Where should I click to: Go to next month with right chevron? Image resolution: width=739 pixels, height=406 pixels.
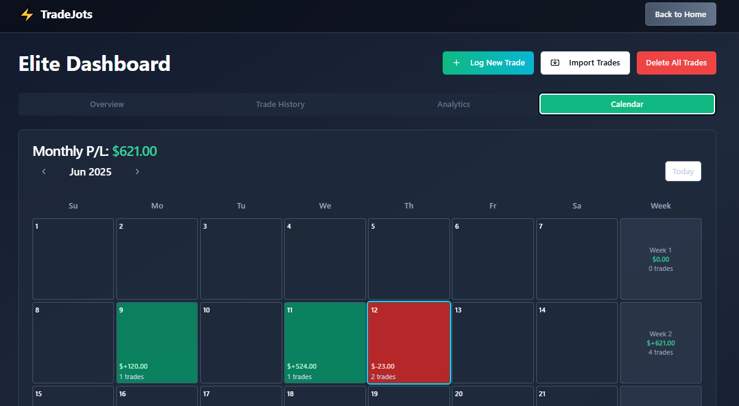click(x=137, y=172)
